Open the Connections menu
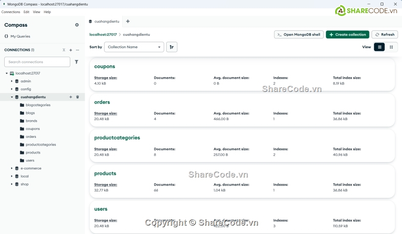402x234 pixels. 11,12
